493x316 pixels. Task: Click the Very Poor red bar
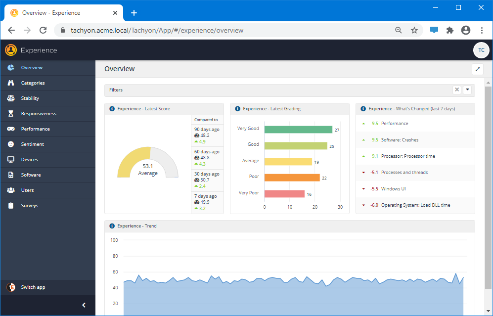coord(284,194)
